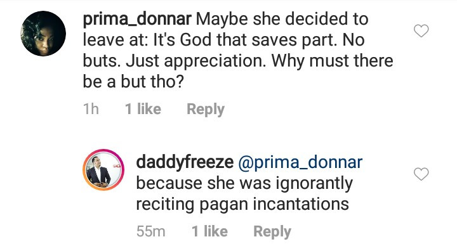Screen dimensions: 457x251
Task: Open prima_donnar's profile picture
Action: click(43, 34)
